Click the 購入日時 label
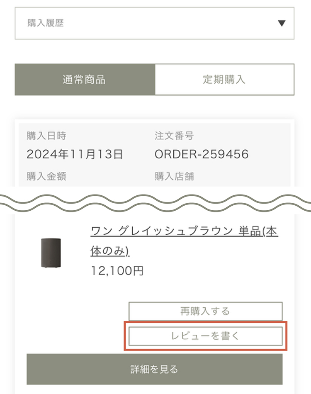Viewport: 311px width, 394px height. point(46,136)
